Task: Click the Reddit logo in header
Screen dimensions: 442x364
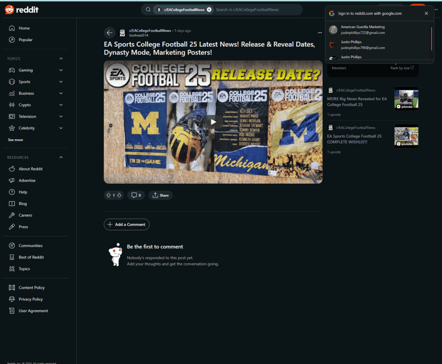Action: click(x=22, y=10)
